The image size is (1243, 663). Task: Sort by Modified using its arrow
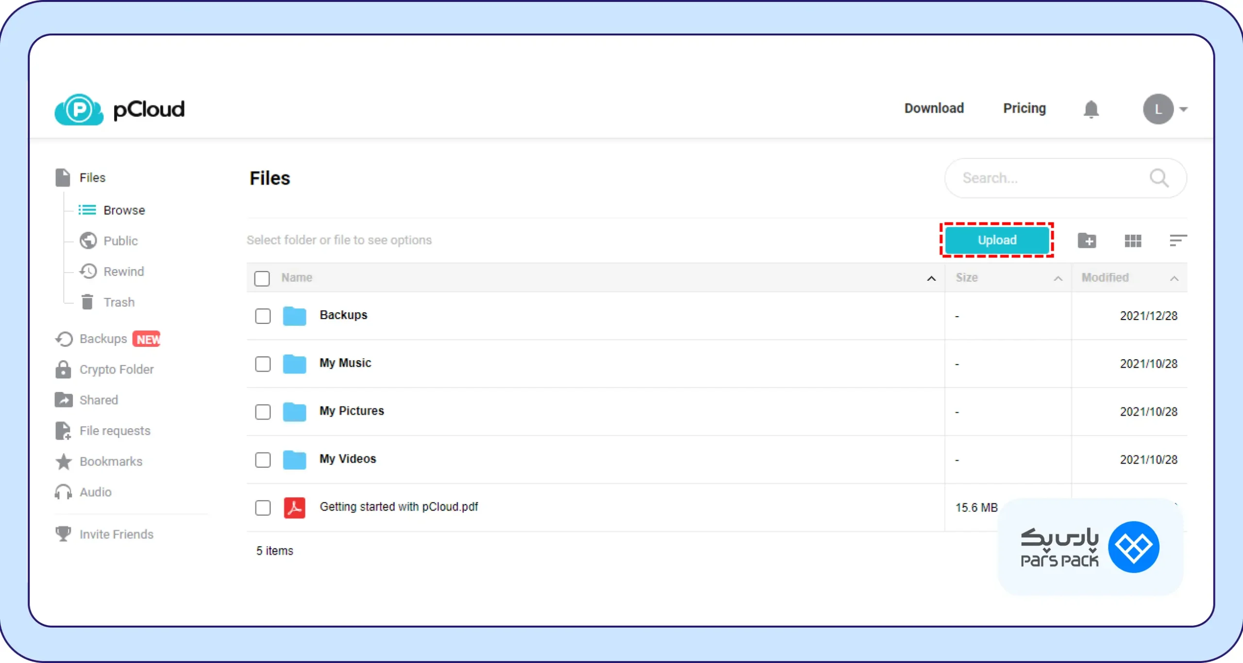pos(1174,278)
